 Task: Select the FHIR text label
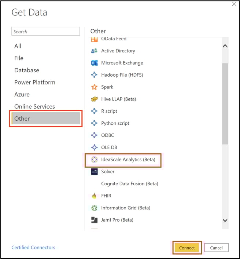tap(106, 196)
